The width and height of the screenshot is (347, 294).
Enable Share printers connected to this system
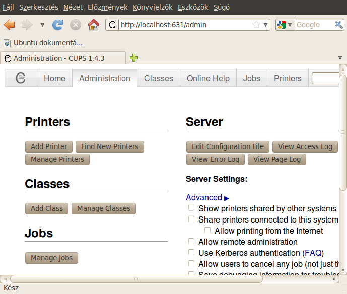click(191, 219)
